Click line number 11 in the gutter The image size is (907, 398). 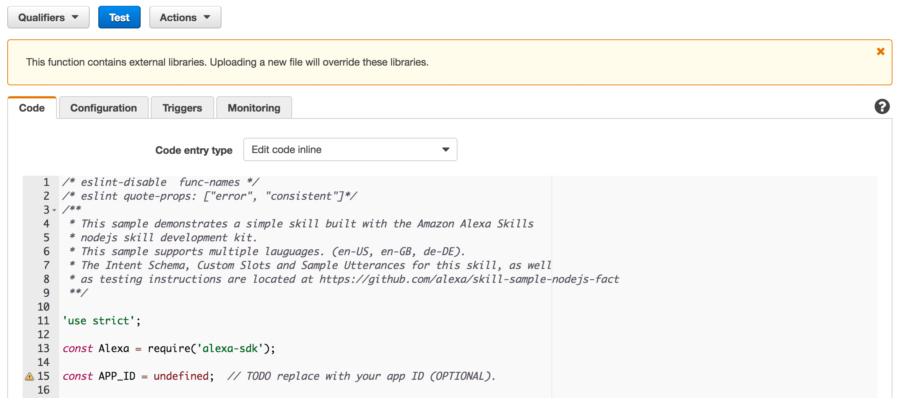click(43, 321)
